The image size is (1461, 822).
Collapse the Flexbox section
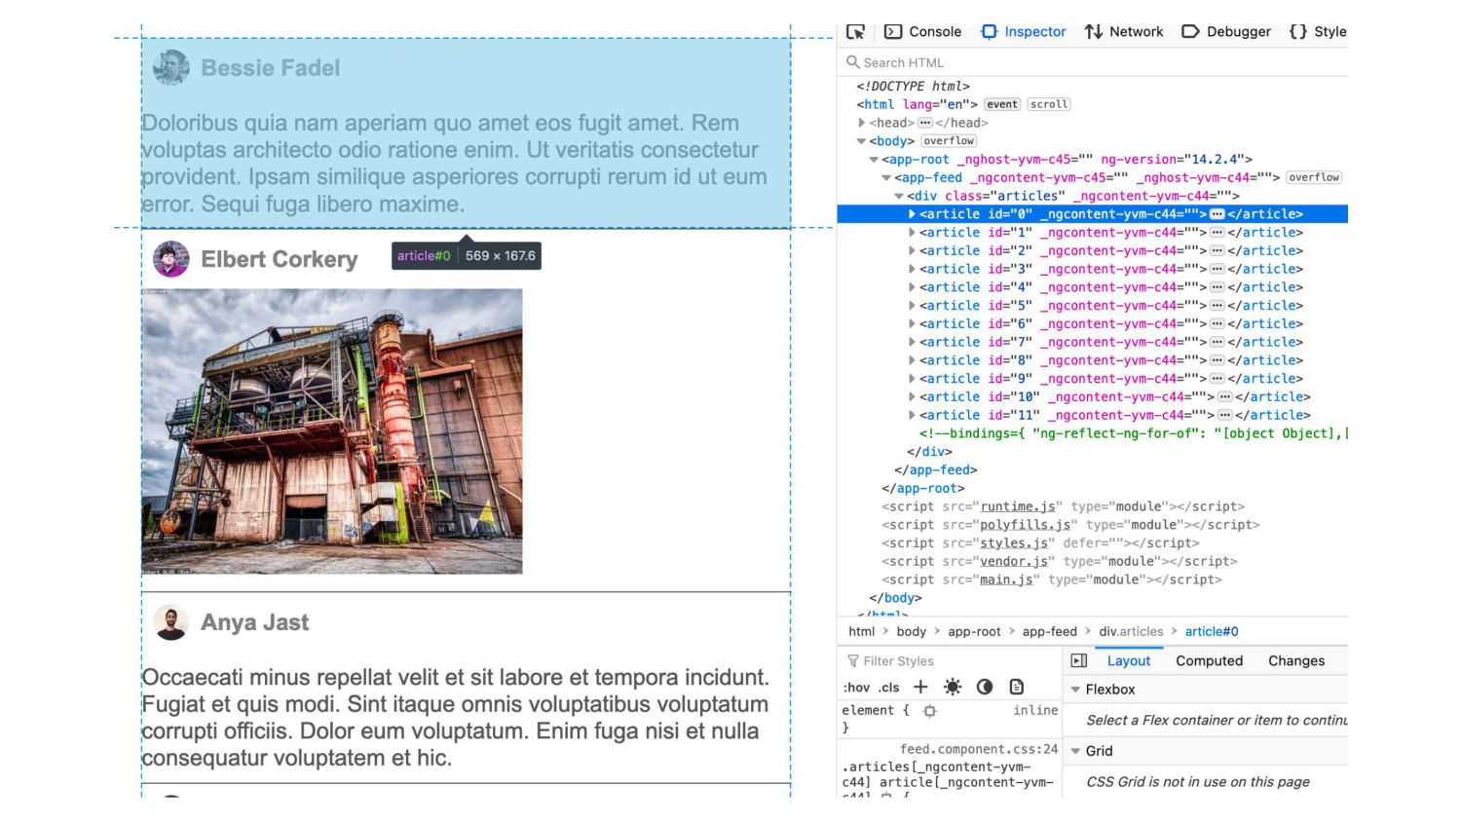coord(1076,690)
